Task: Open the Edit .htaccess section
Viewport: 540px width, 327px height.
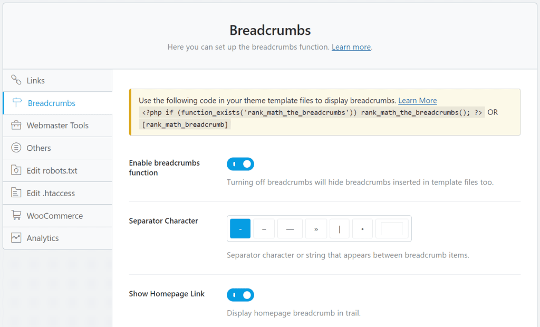Action: click(x=51, y=193)
